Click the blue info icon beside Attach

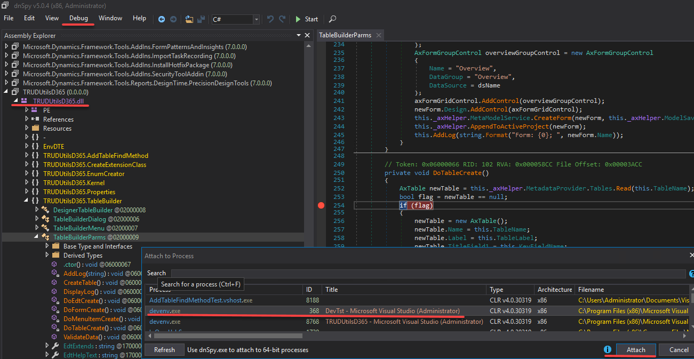pos(607,350)
